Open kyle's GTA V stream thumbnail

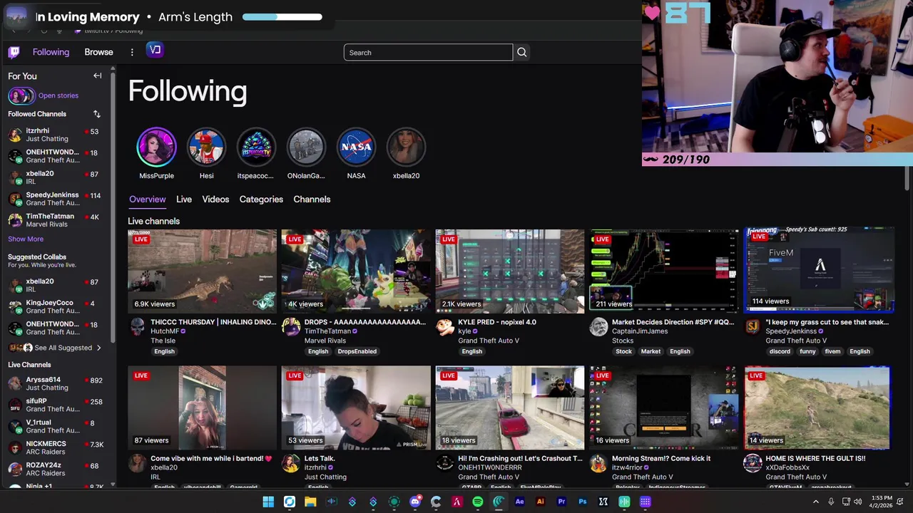click(x=510, y=271)
